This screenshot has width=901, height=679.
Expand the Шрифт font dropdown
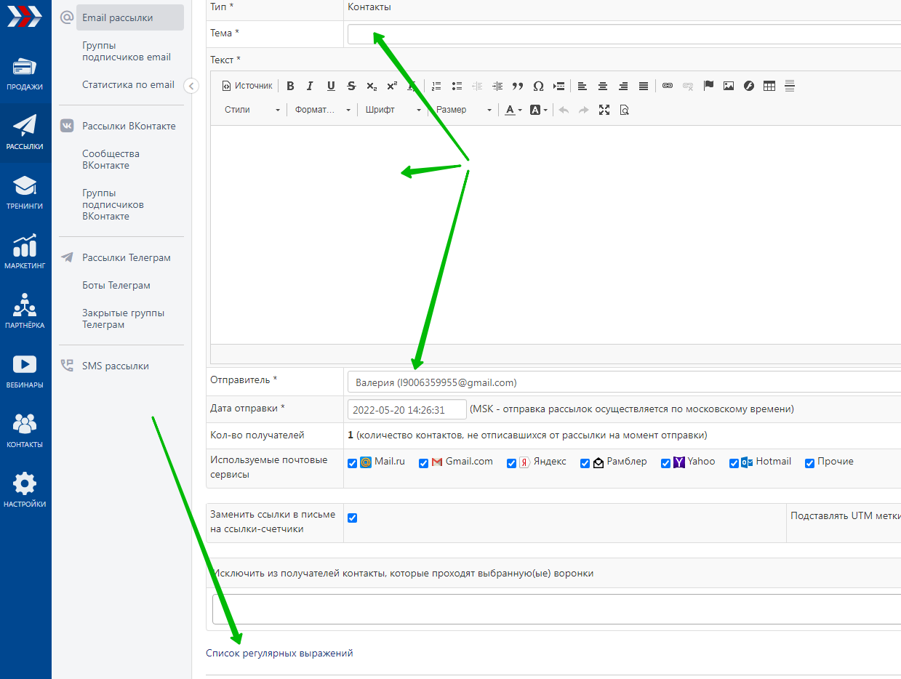pos(393,110)
